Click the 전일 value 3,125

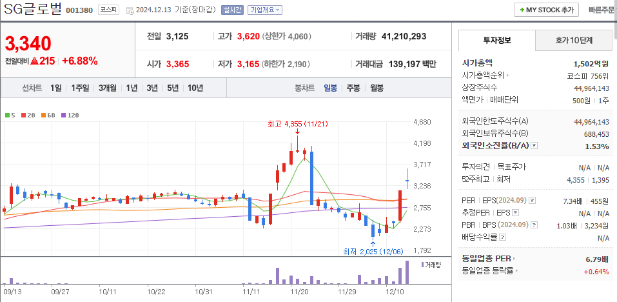[x=177, y=37]
